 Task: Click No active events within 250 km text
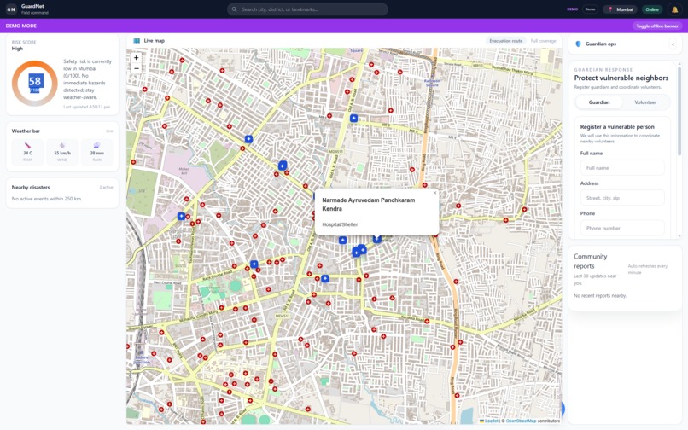point(46,199)
